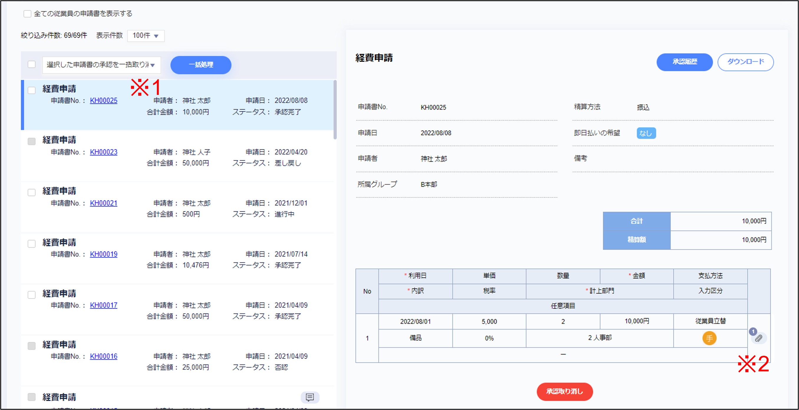Viewport: 799px width, 410px height.
Task: Check 全ての従業員の申請書を表示する checkbox
Action: (27, 14)
